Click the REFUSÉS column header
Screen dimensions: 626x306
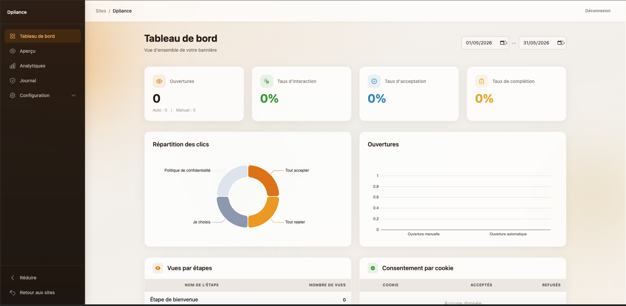[551, 285]
